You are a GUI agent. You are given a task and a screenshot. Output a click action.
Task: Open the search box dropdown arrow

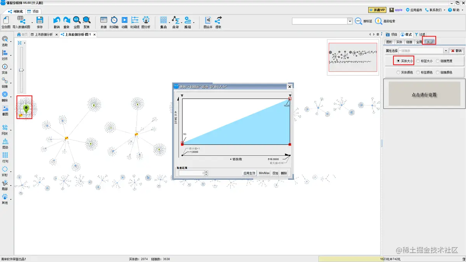point(350,21)
